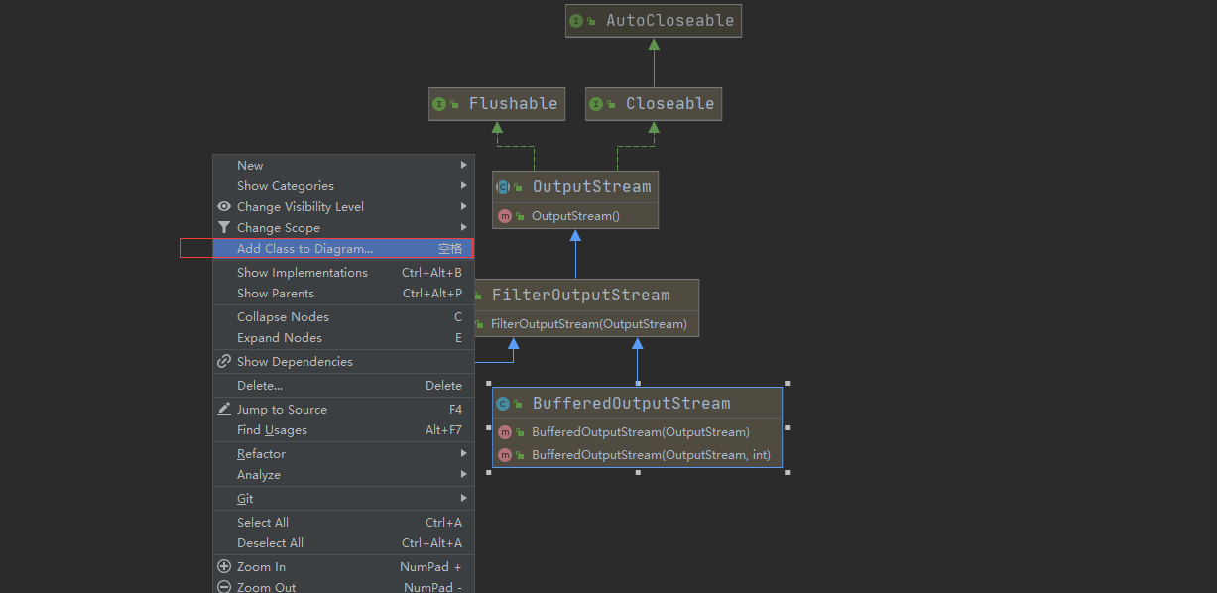Image resolution: width=1217 pixels, height=593 pixels.
Task: Click the plus magnifier icon beside Zoom In
Action: pos(224,566)
